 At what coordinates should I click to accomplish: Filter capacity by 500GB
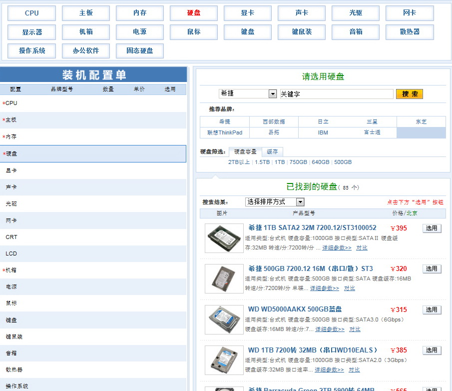pos(343,162)
